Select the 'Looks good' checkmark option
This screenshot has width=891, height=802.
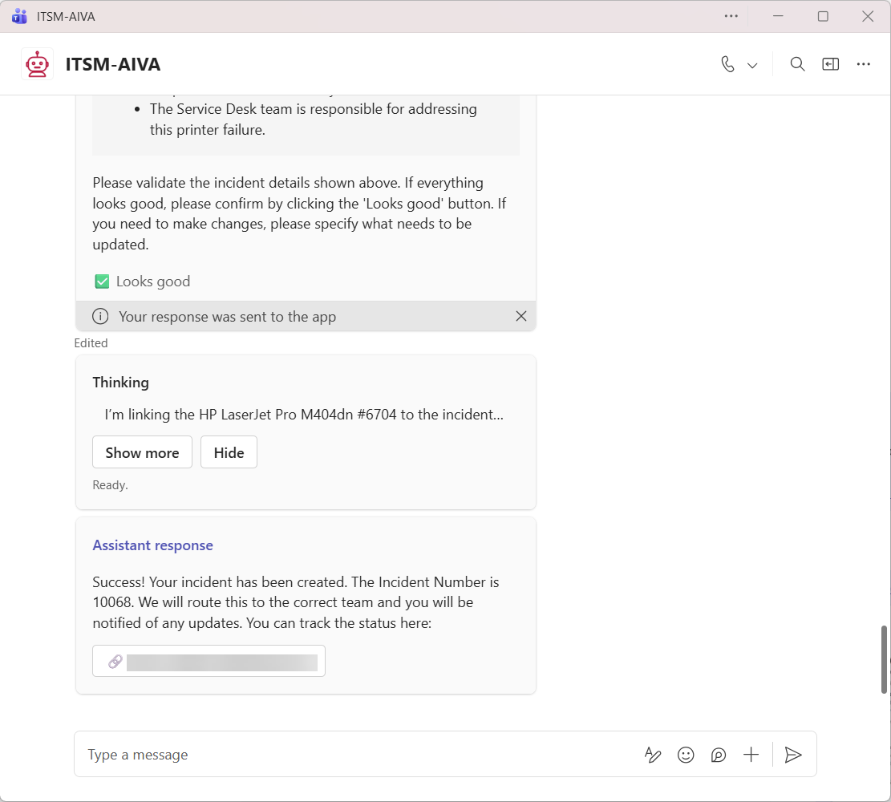coord(143,282)
